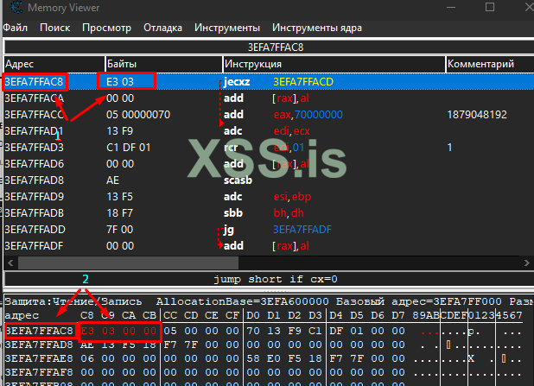
Task: Click comment value 1879048192
Action: [477, 115]
